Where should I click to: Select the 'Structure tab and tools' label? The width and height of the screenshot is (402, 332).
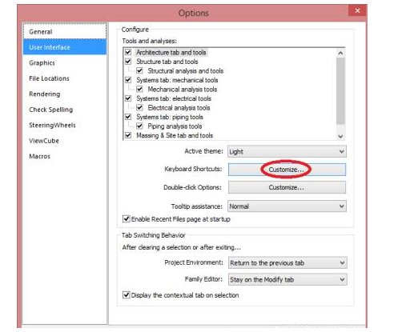coord(167,62)
